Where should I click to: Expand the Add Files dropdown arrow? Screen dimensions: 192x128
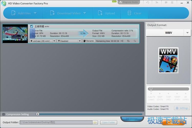tap(35, 13)
